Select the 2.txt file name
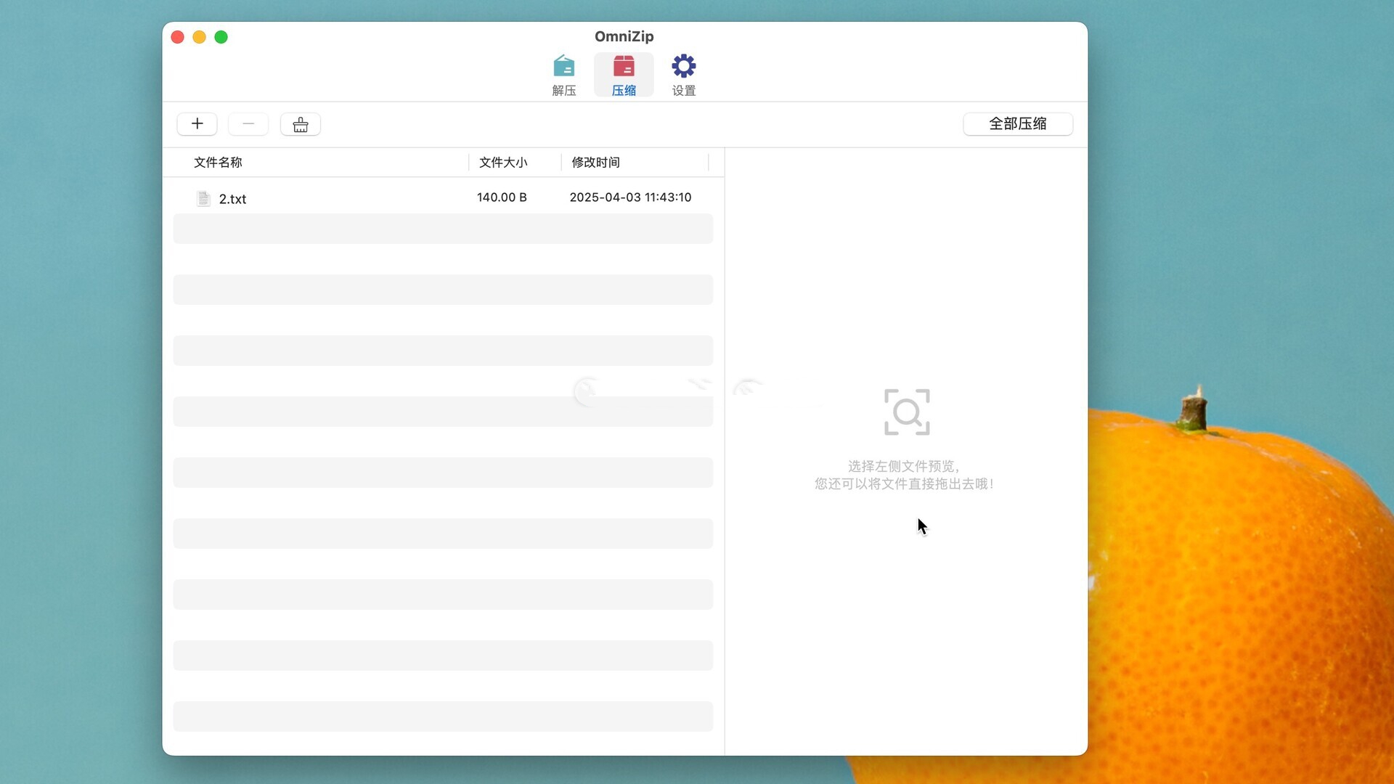Screen dimensions: 1394x784 232,199
